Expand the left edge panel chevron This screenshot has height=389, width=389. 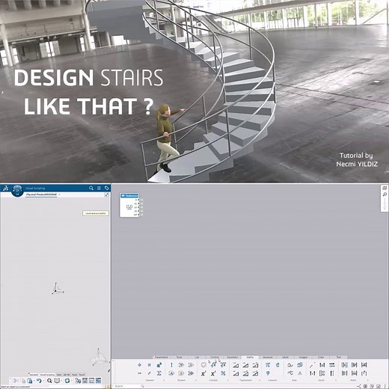(x=2, y=92)
